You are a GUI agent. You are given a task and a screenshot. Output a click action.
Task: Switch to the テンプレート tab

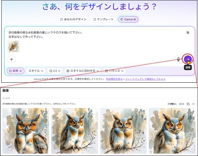pos(103,19)
